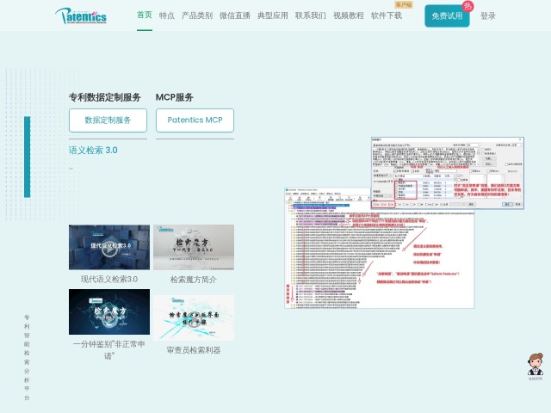Play the 检索魔方简介 video thumbnail

pyautogui.click(x=194, y=247)
